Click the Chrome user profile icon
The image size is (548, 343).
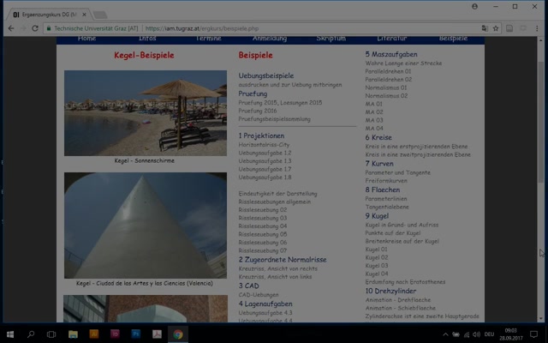pos(475,6)
